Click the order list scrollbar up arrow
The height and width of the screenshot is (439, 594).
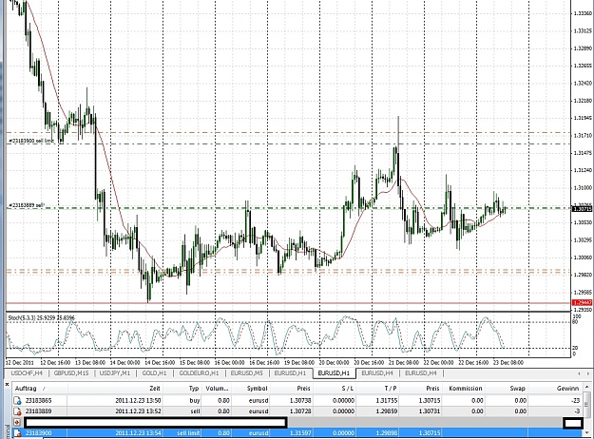pos(587,387)
